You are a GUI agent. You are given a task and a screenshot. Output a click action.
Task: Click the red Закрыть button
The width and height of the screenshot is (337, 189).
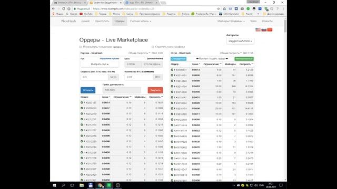[155, 90]
